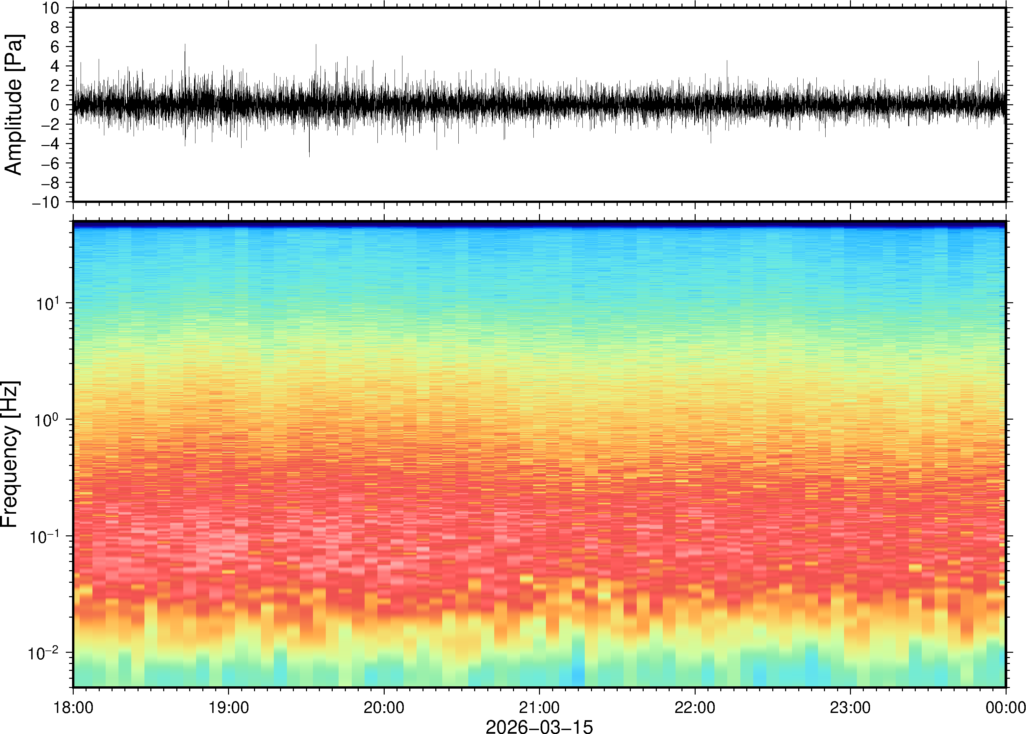The width and height of the screenshot is (1026, 734).
Task: Select the 2026-03-15 date label
Action: click(x=539, y=726)
